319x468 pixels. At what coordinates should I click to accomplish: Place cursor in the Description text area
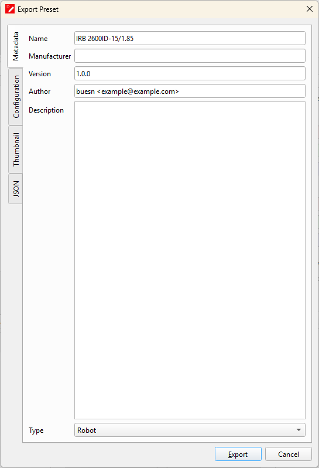[190, 260]
